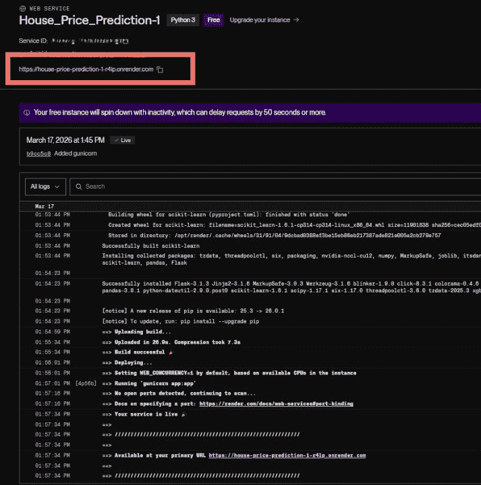Click the checkmark in the Live badge

tap(117, 140)
